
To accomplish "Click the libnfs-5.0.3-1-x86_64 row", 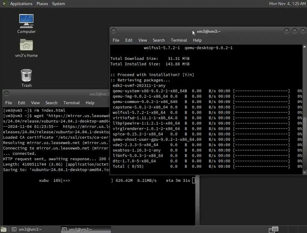I will pos(207,156).
